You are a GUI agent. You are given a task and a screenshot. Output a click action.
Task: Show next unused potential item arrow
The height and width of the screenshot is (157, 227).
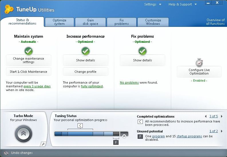pos(222,131)
